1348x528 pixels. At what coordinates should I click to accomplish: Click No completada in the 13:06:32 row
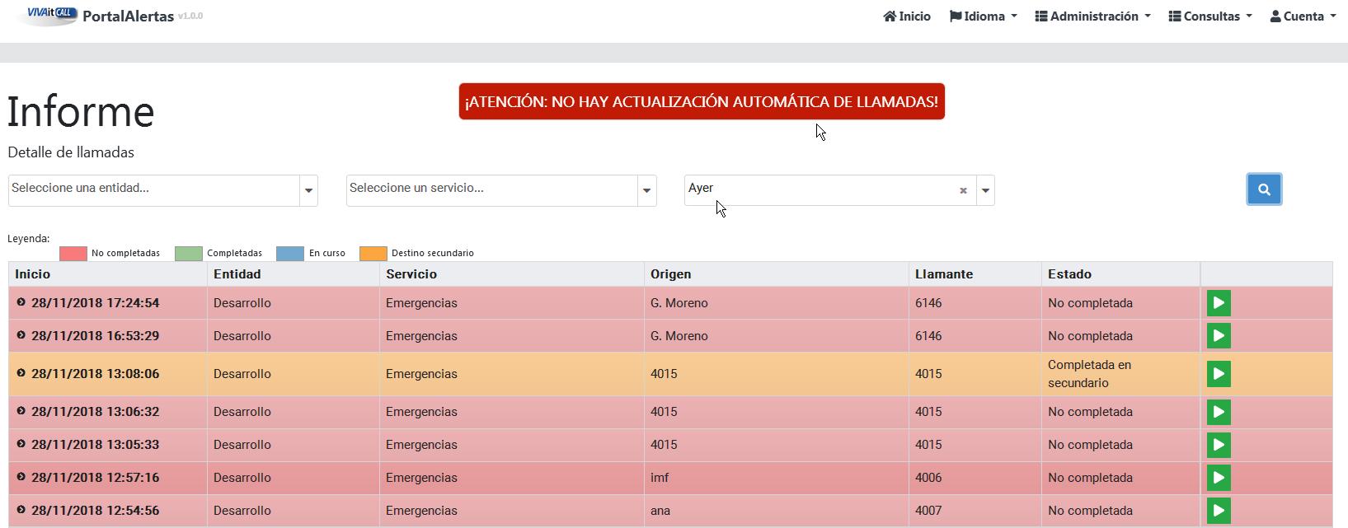(x=1090, y=412)
